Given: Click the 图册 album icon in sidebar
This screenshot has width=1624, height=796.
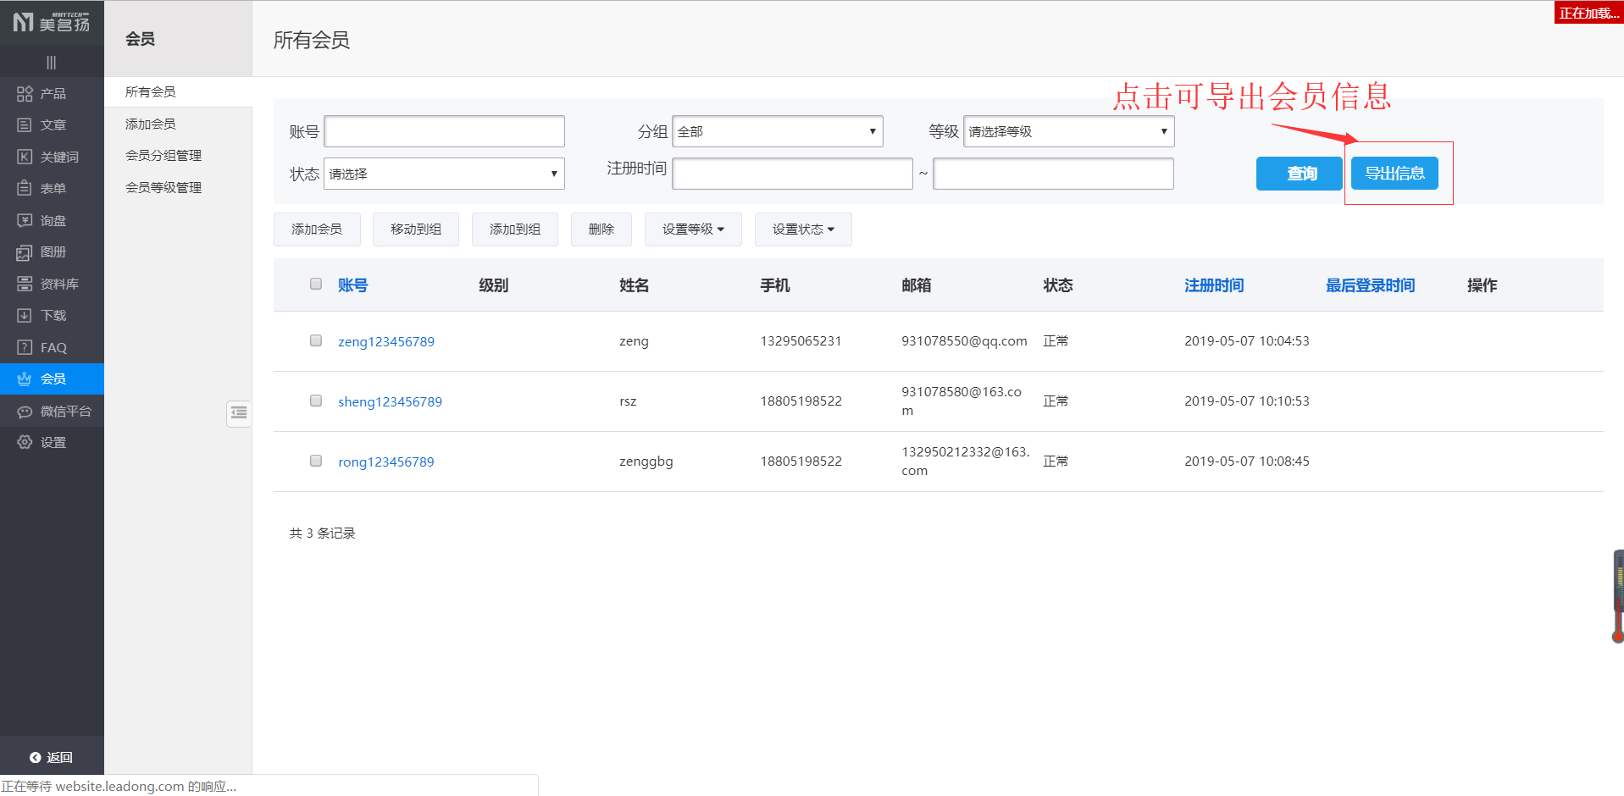Looking at the screenshot, I should 25,252.
